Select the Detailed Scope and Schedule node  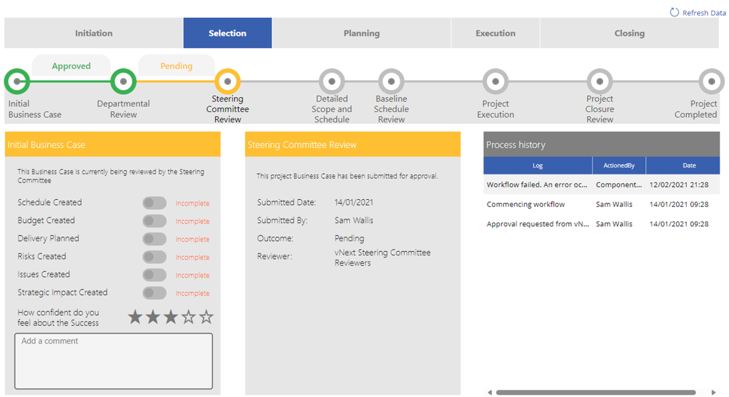point(332,80)
